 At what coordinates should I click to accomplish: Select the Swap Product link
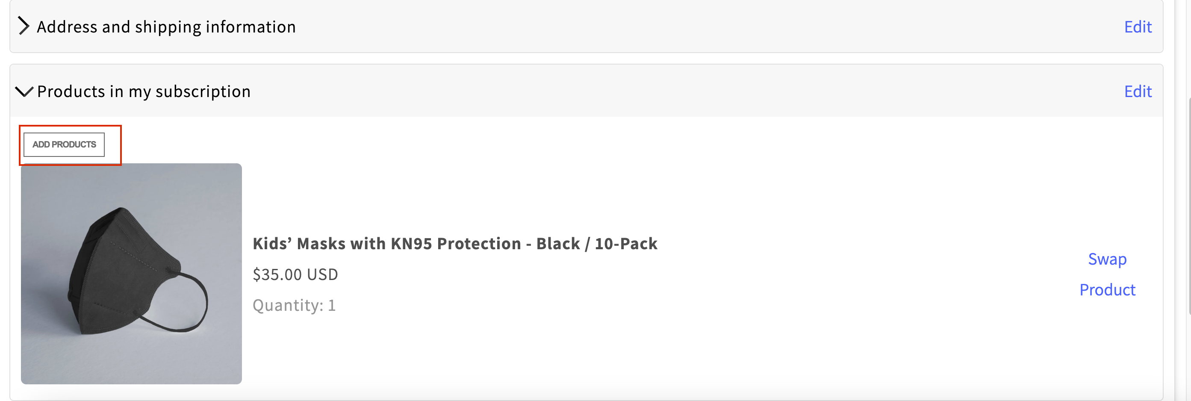point(1107,274)
